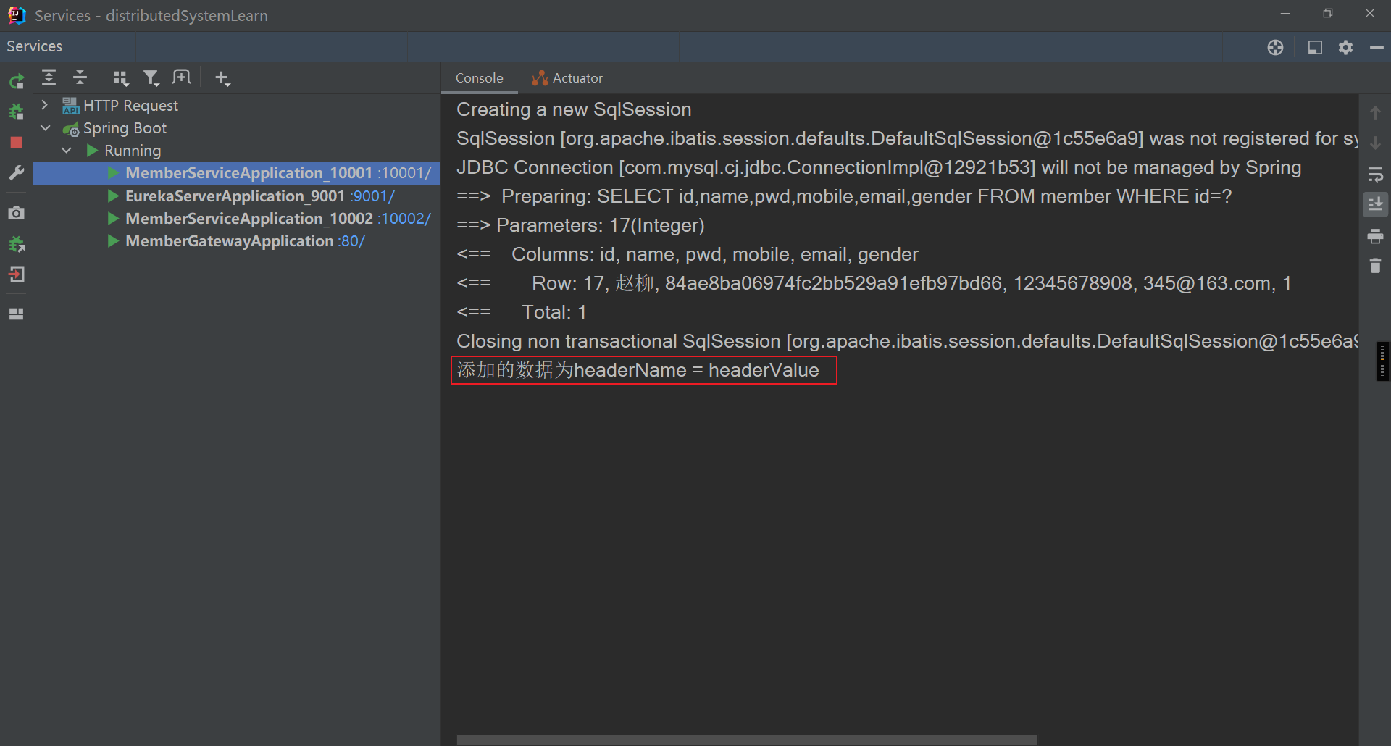Click the Rerun icon in left sidebar
This screenshot has height=746, width=1391.
pos(16,81)
